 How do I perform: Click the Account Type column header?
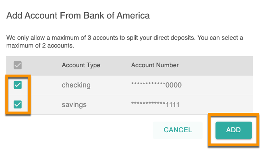[x=81, y=65]
